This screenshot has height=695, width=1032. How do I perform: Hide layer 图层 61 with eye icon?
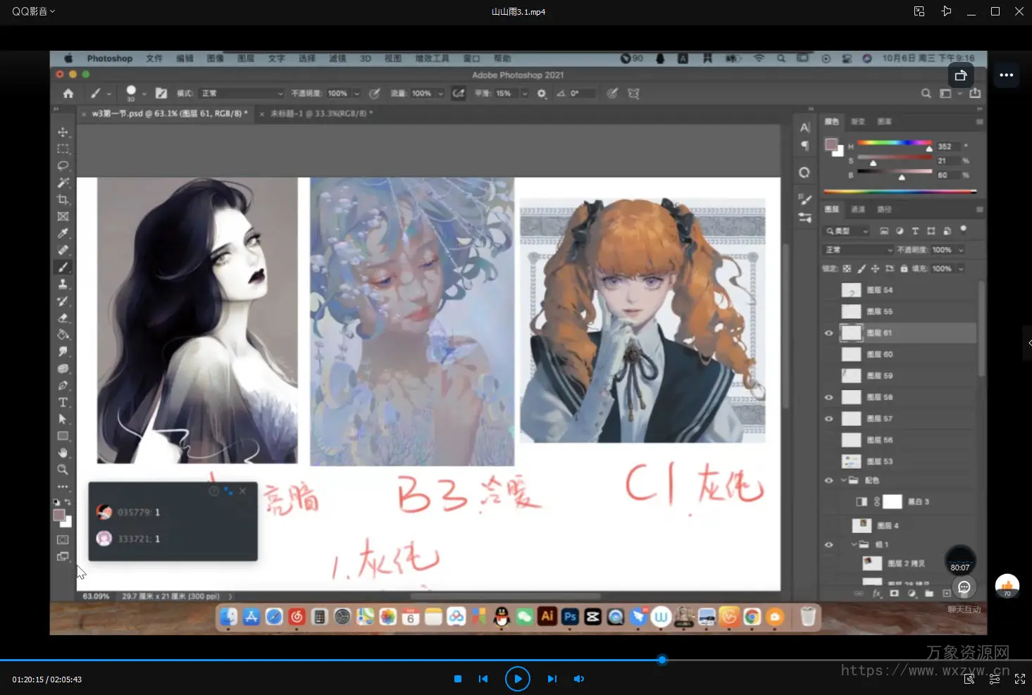point(828,333)
